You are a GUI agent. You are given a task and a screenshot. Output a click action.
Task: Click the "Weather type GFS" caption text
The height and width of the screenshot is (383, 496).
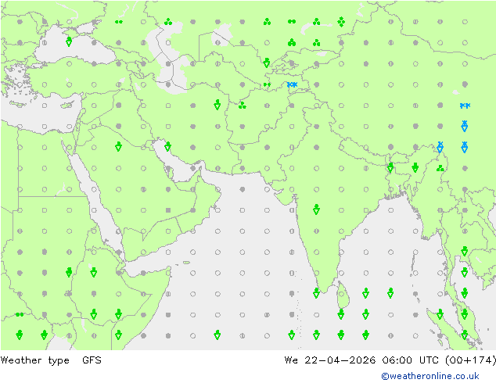pos(51,360)
